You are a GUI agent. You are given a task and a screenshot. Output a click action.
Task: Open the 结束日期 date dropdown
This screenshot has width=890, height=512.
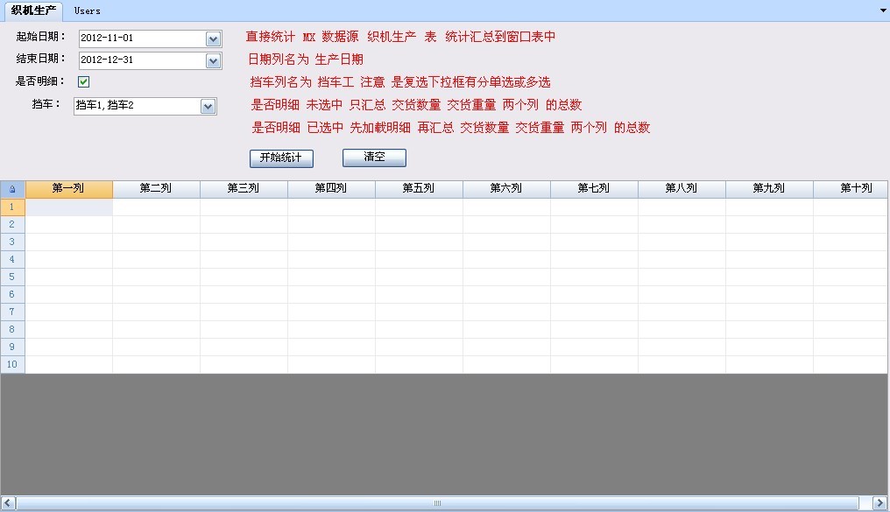click(x=213, y=60)
